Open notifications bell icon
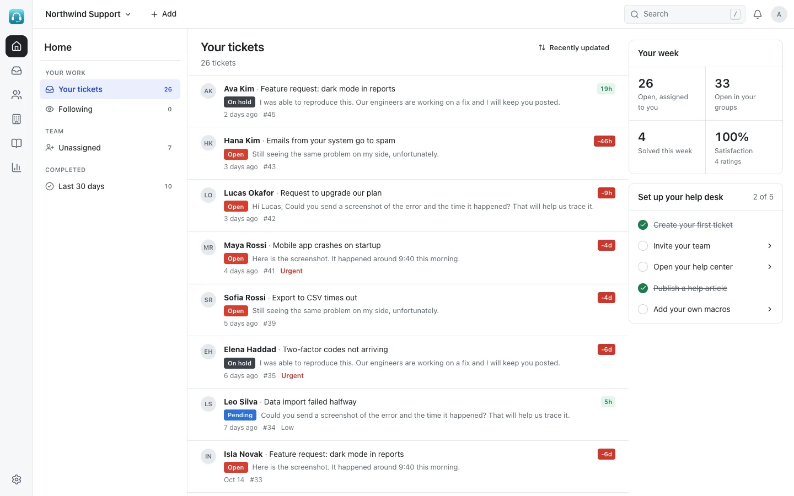Screen dimensions: 794x496 tap(758, 14)
